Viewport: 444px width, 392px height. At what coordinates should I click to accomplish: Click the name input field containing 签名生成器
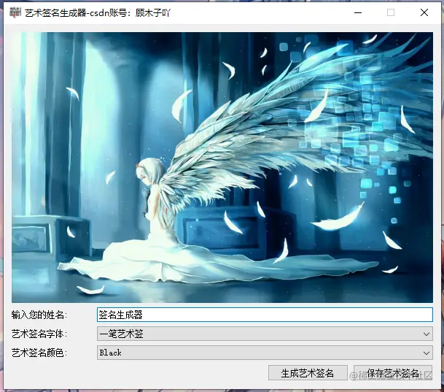tap(265, 315)
